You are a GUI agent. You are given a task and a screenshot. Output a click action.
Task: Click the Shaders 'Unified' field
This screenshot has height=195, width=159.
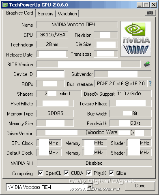59,94
